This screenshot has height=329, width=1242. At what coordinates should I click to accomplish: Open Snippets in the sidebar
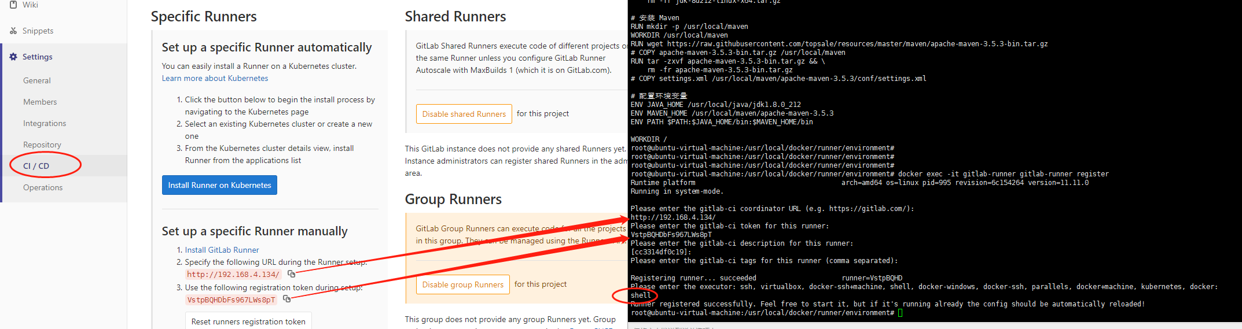click(x=38, y=31)
